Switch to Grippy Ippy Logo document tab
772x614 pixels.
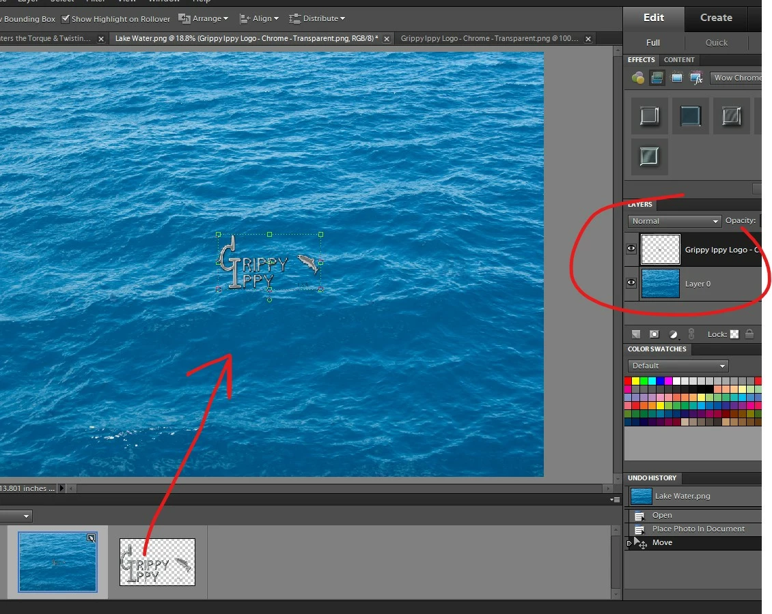pos(489,38)
